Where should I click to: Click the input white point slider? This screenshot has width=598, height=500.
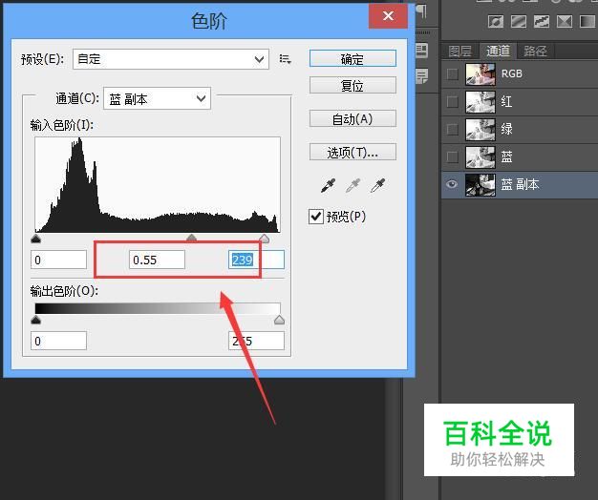(x=264, y=239)
